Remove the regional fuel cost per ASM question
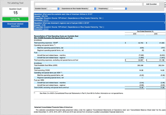Screen dimensions: 166x115 click(164, 23)
